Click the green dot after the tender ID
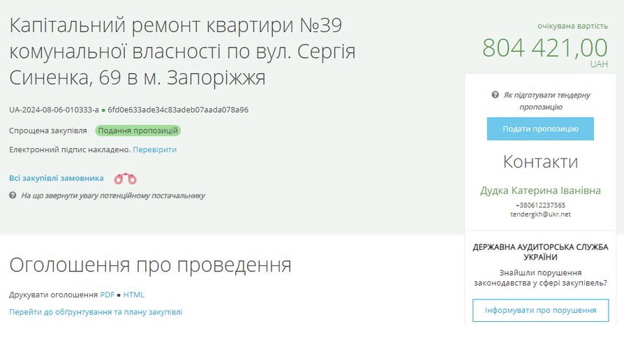This screenshot has width=624, height=347. point(103,110)
